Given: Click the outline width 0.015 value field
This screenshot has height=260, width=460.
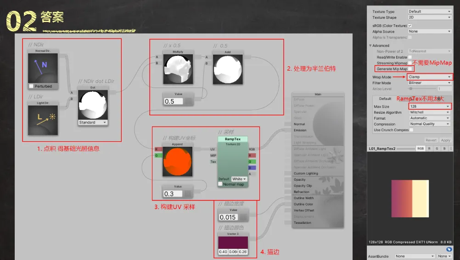Looking at the screenshot, I should coord(228,217).
